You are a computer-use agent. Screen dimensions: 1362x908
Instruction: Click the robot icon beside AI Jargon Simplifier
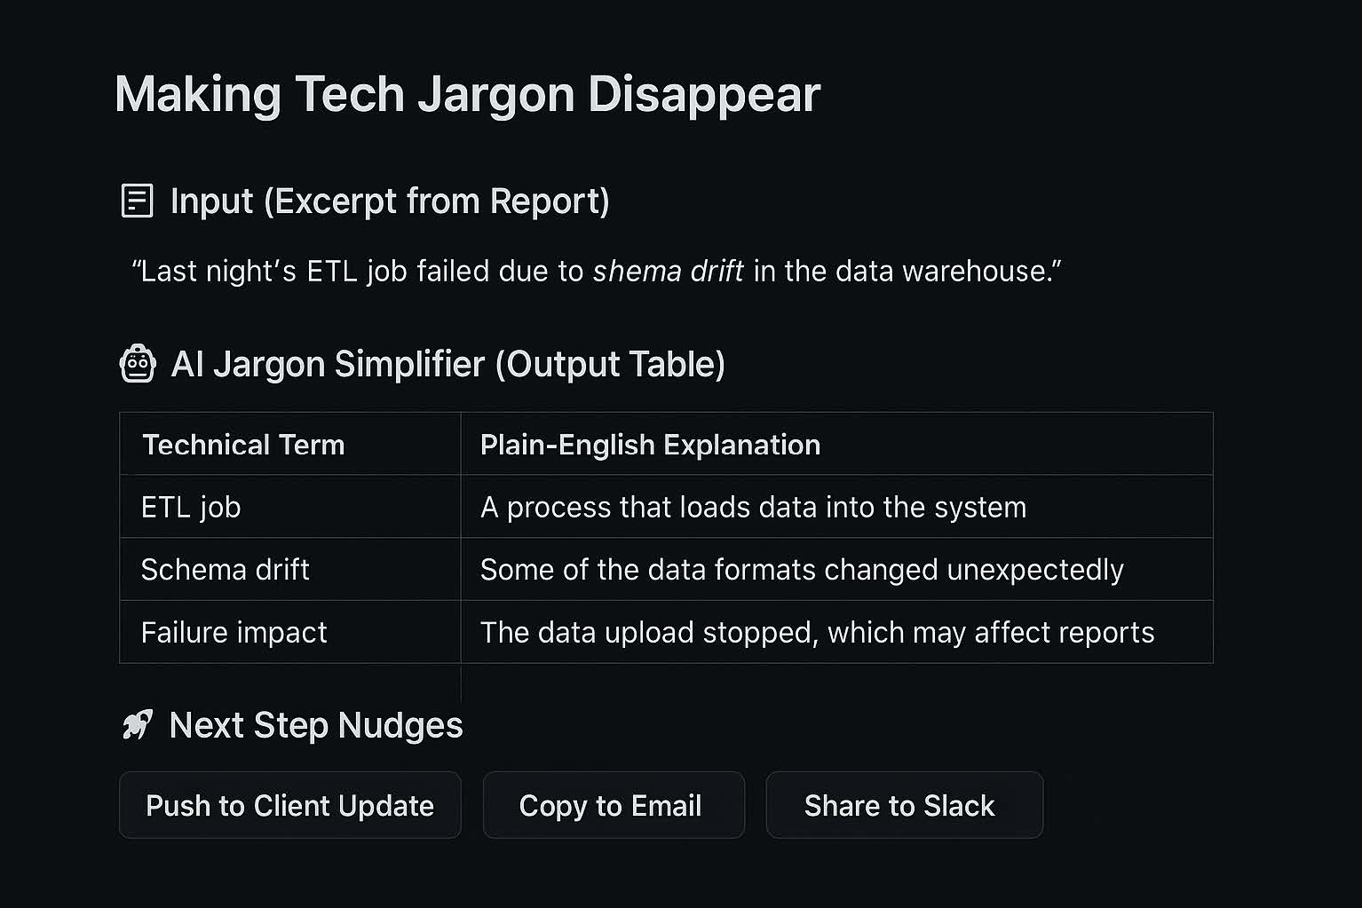pos(138,364)
